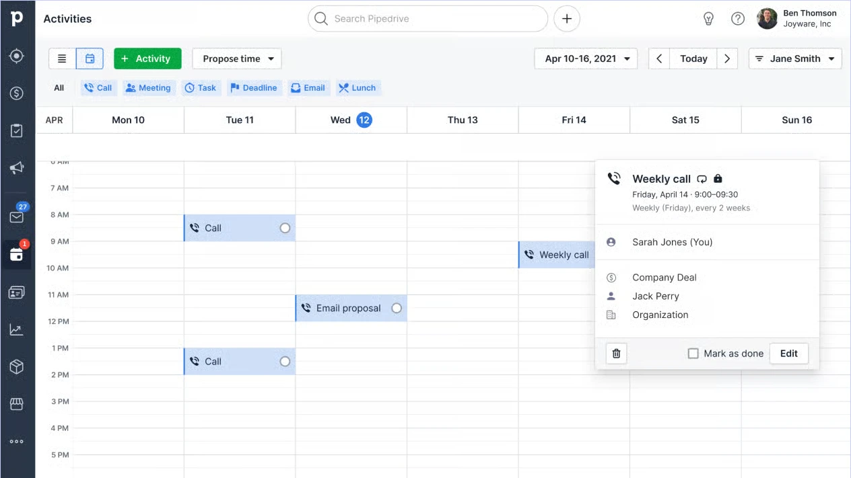Mark the 1 PM Tuesday Call done
This screenshot has width=851, height=478.
[285, 362]
